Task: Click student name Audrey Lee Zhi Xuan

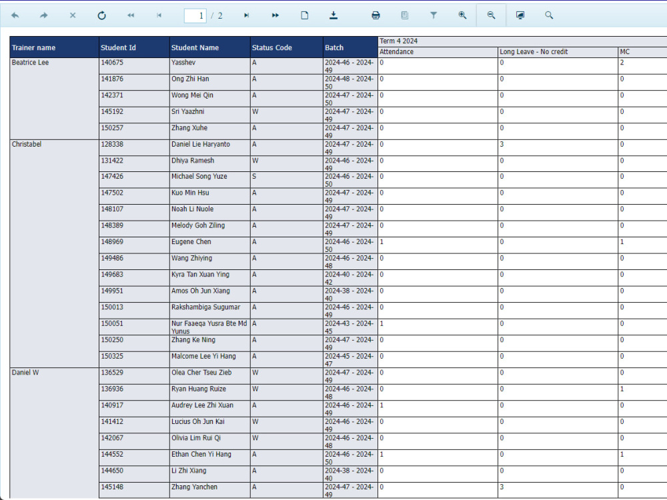Action: point(203,405)
